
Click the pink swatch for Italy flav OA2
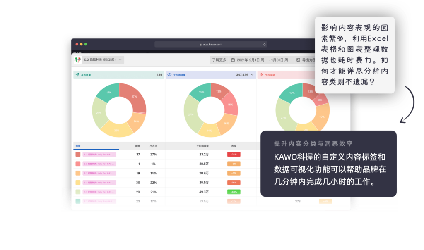(x=78, y=164)
